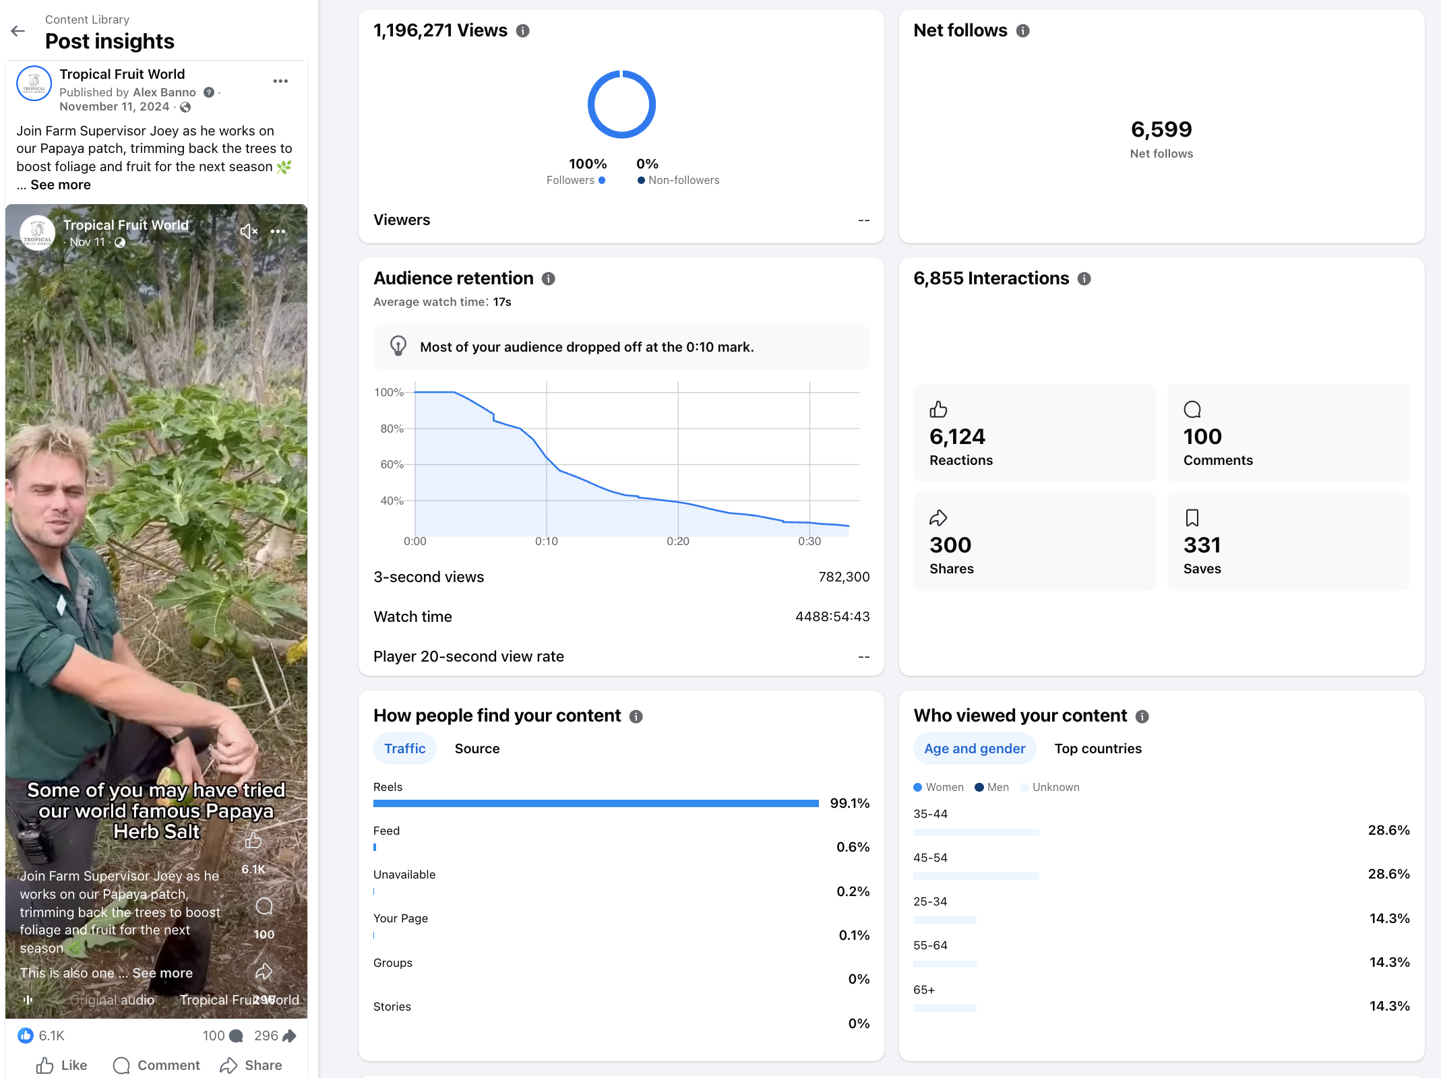
Task: Click the info icon next to Views
Action: coord(522,31)
